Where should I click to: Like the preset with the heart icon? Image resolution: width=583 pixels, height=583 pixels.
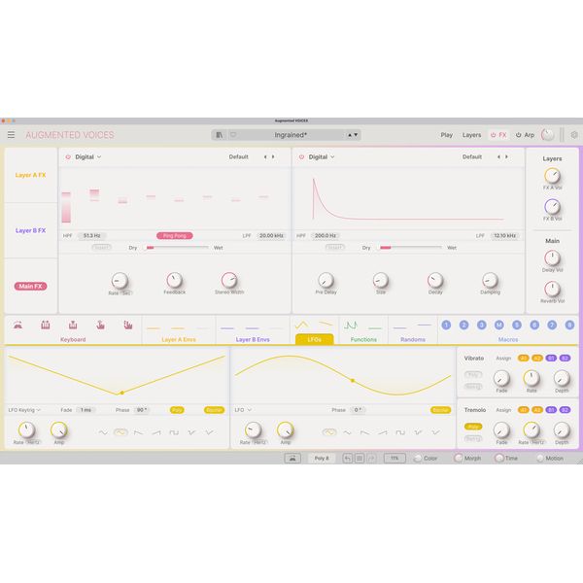(x=233, y=135)
